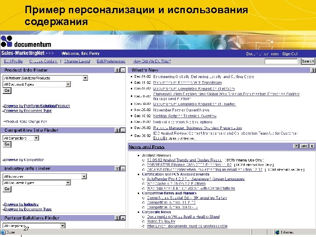Open Edit Profile menu link

click(x=13, y=61)
